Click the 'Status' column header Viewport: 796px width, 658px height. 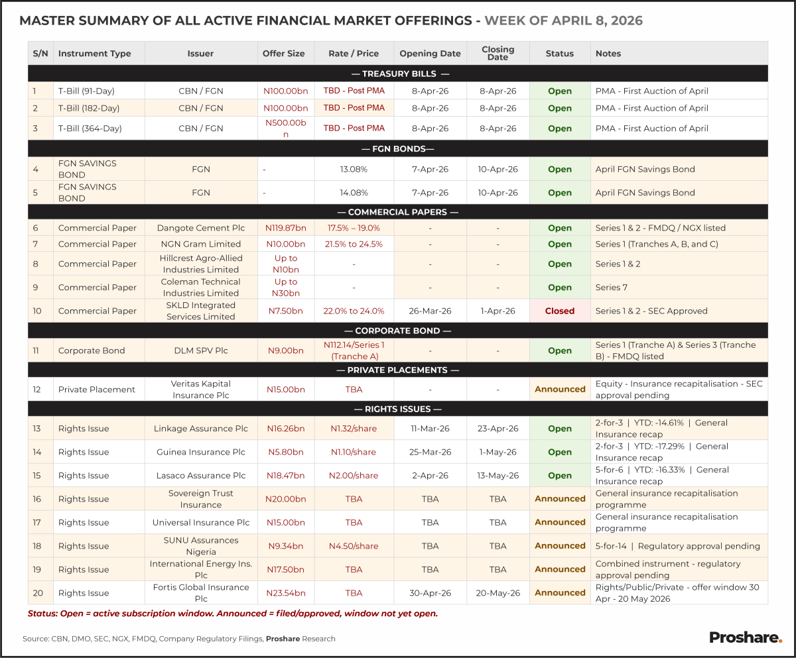coord(560,53)
